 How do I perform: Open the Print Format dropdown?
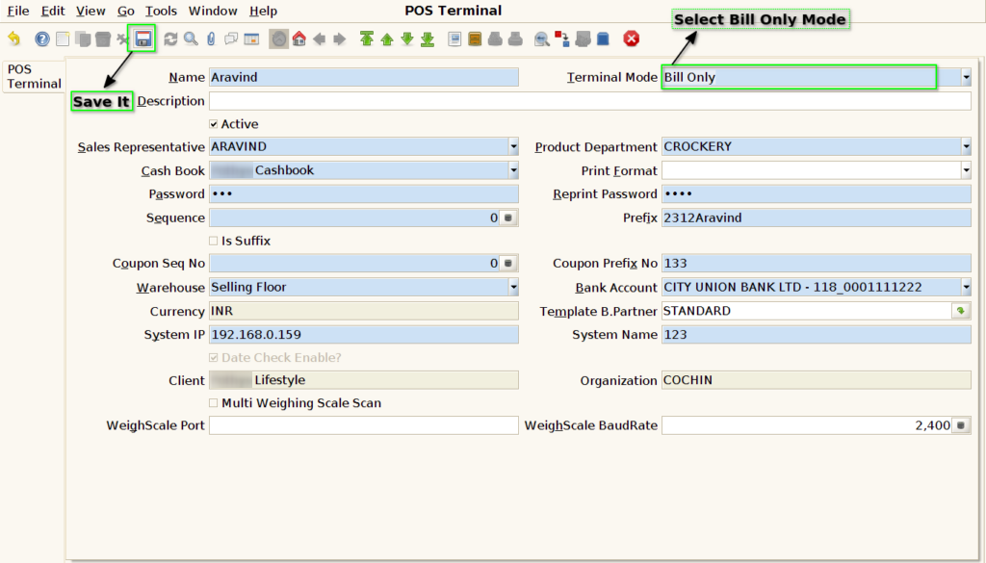click(966, 170)
